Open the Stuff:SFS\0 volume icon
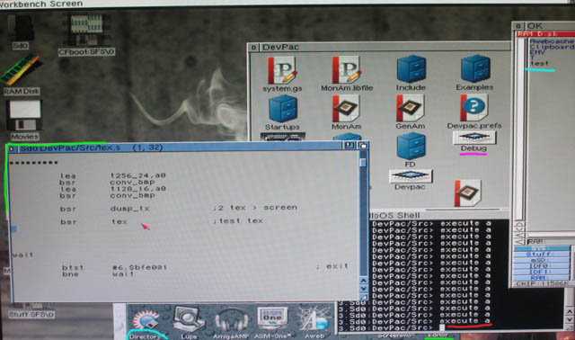Image resolution: width=575 pixels, height=340 pixels. [31, 310]
